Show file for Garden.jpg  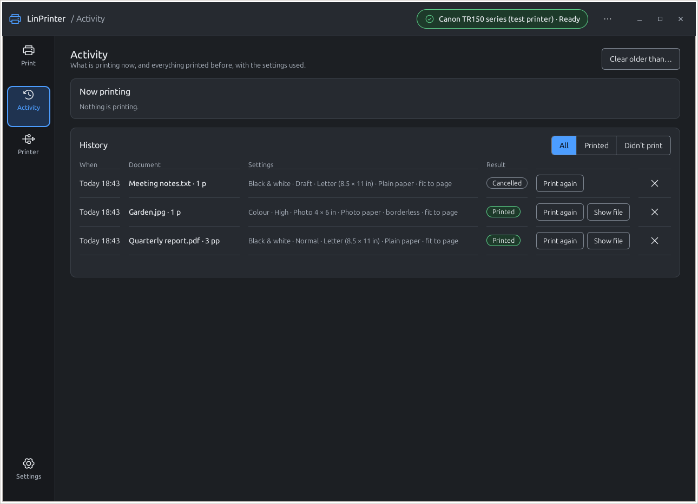click(608, 212)
